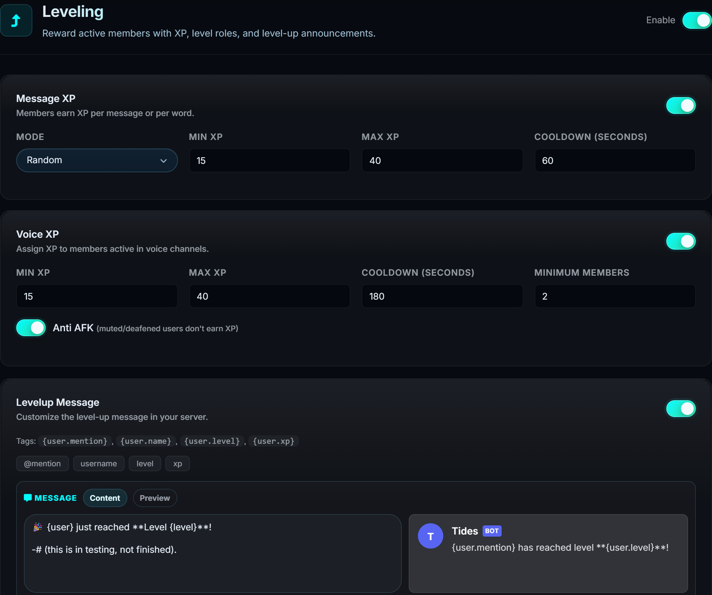The width and height of the screenshot is (712, 595).
Task: Click the {user.xp} tag code
Action: click(274, 441)
